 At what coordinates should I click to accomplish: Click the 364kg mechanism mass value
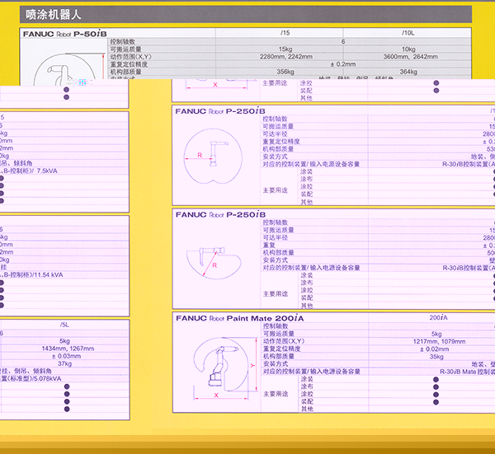408,72
